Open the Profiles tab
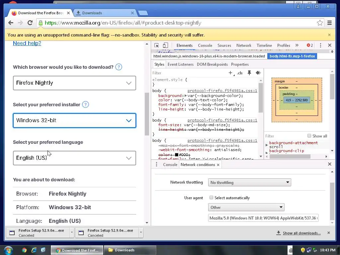The width and height of the screenshot is (340, 255). click(x=284, y=45)
